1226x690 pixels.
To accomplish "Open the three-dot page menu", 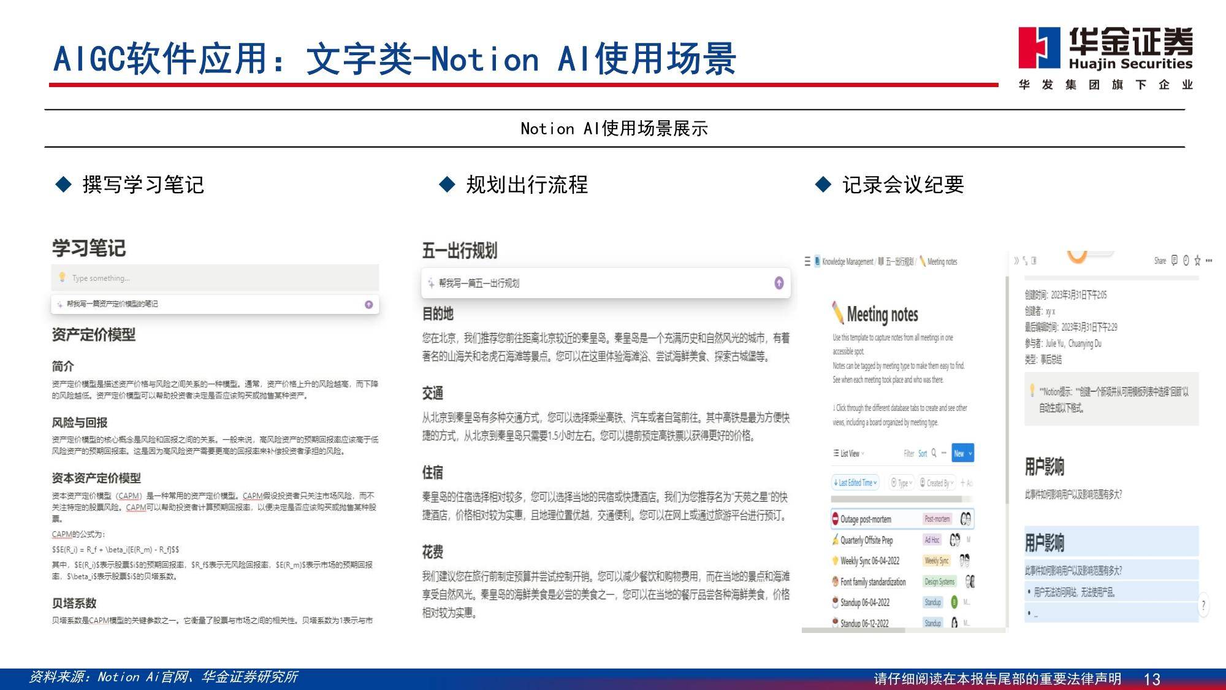I will (x=1209, y=261).
